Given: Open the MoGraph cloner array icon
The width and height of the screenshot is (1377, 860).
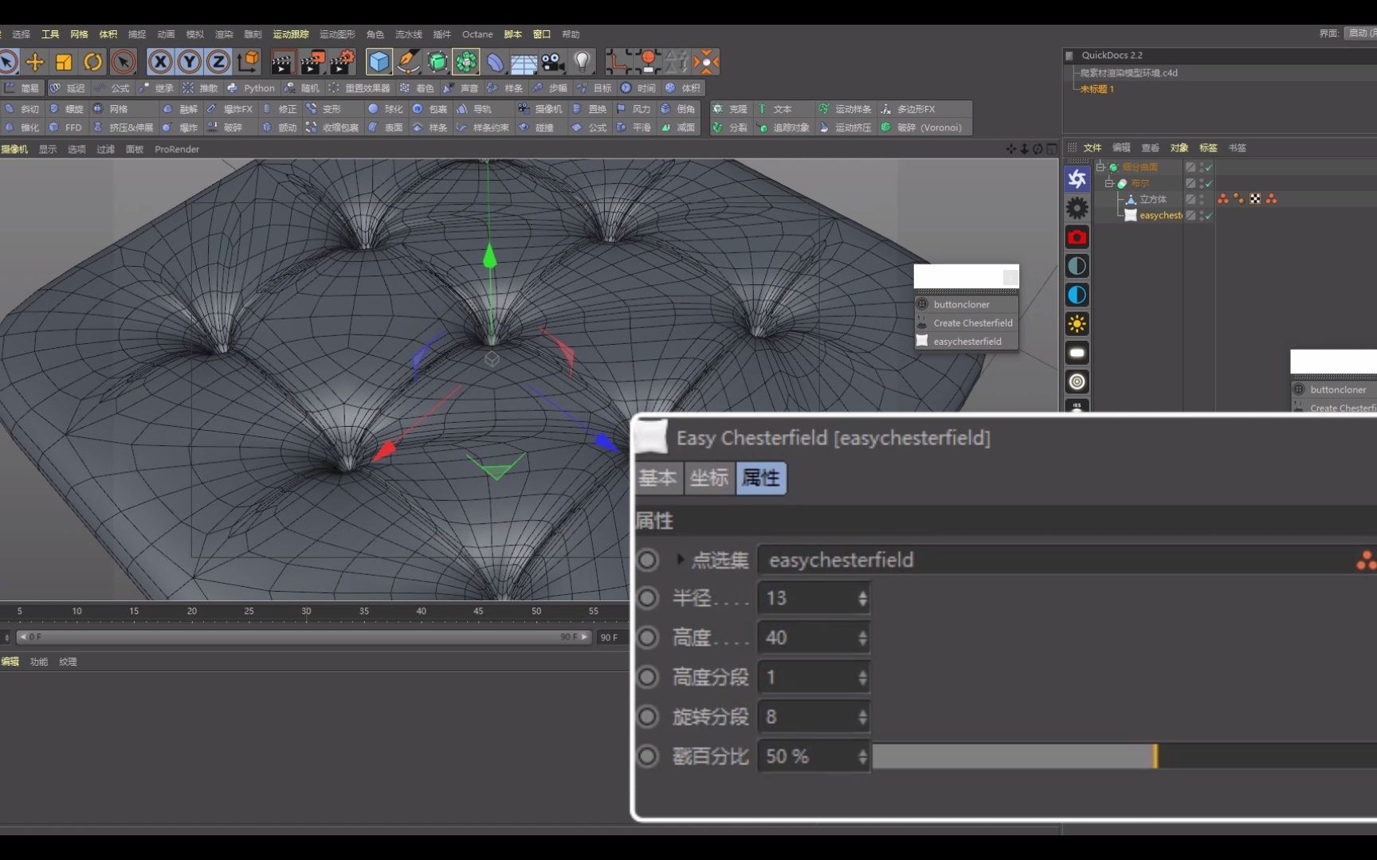Looking at the screenshot, I should tap(466, 61).
